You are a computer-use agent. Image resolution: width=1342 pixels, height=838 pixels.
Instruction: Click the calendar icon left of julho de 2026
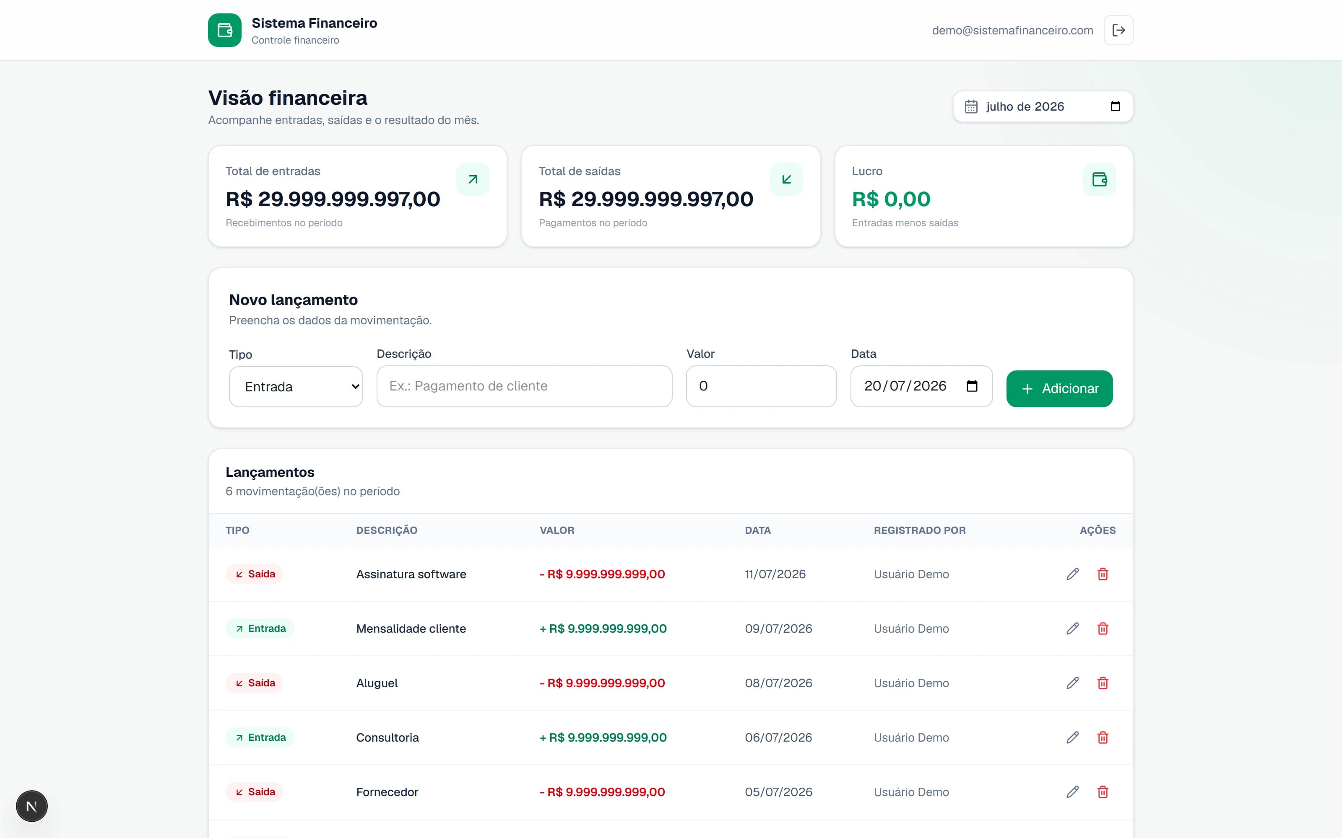971,106
